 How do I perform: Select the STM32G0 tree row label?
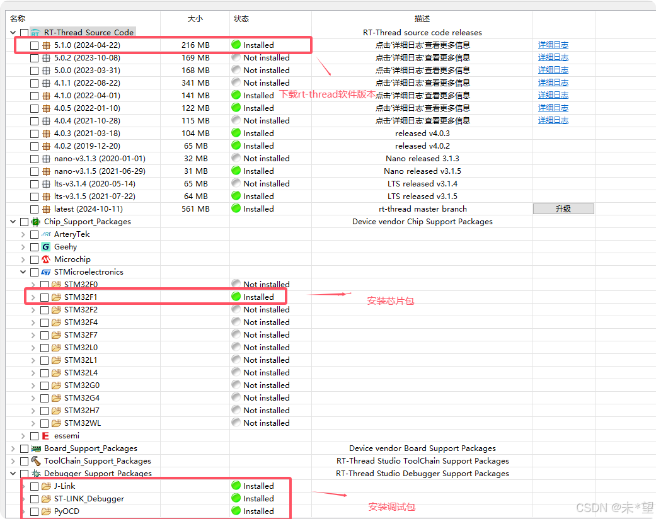82,385
